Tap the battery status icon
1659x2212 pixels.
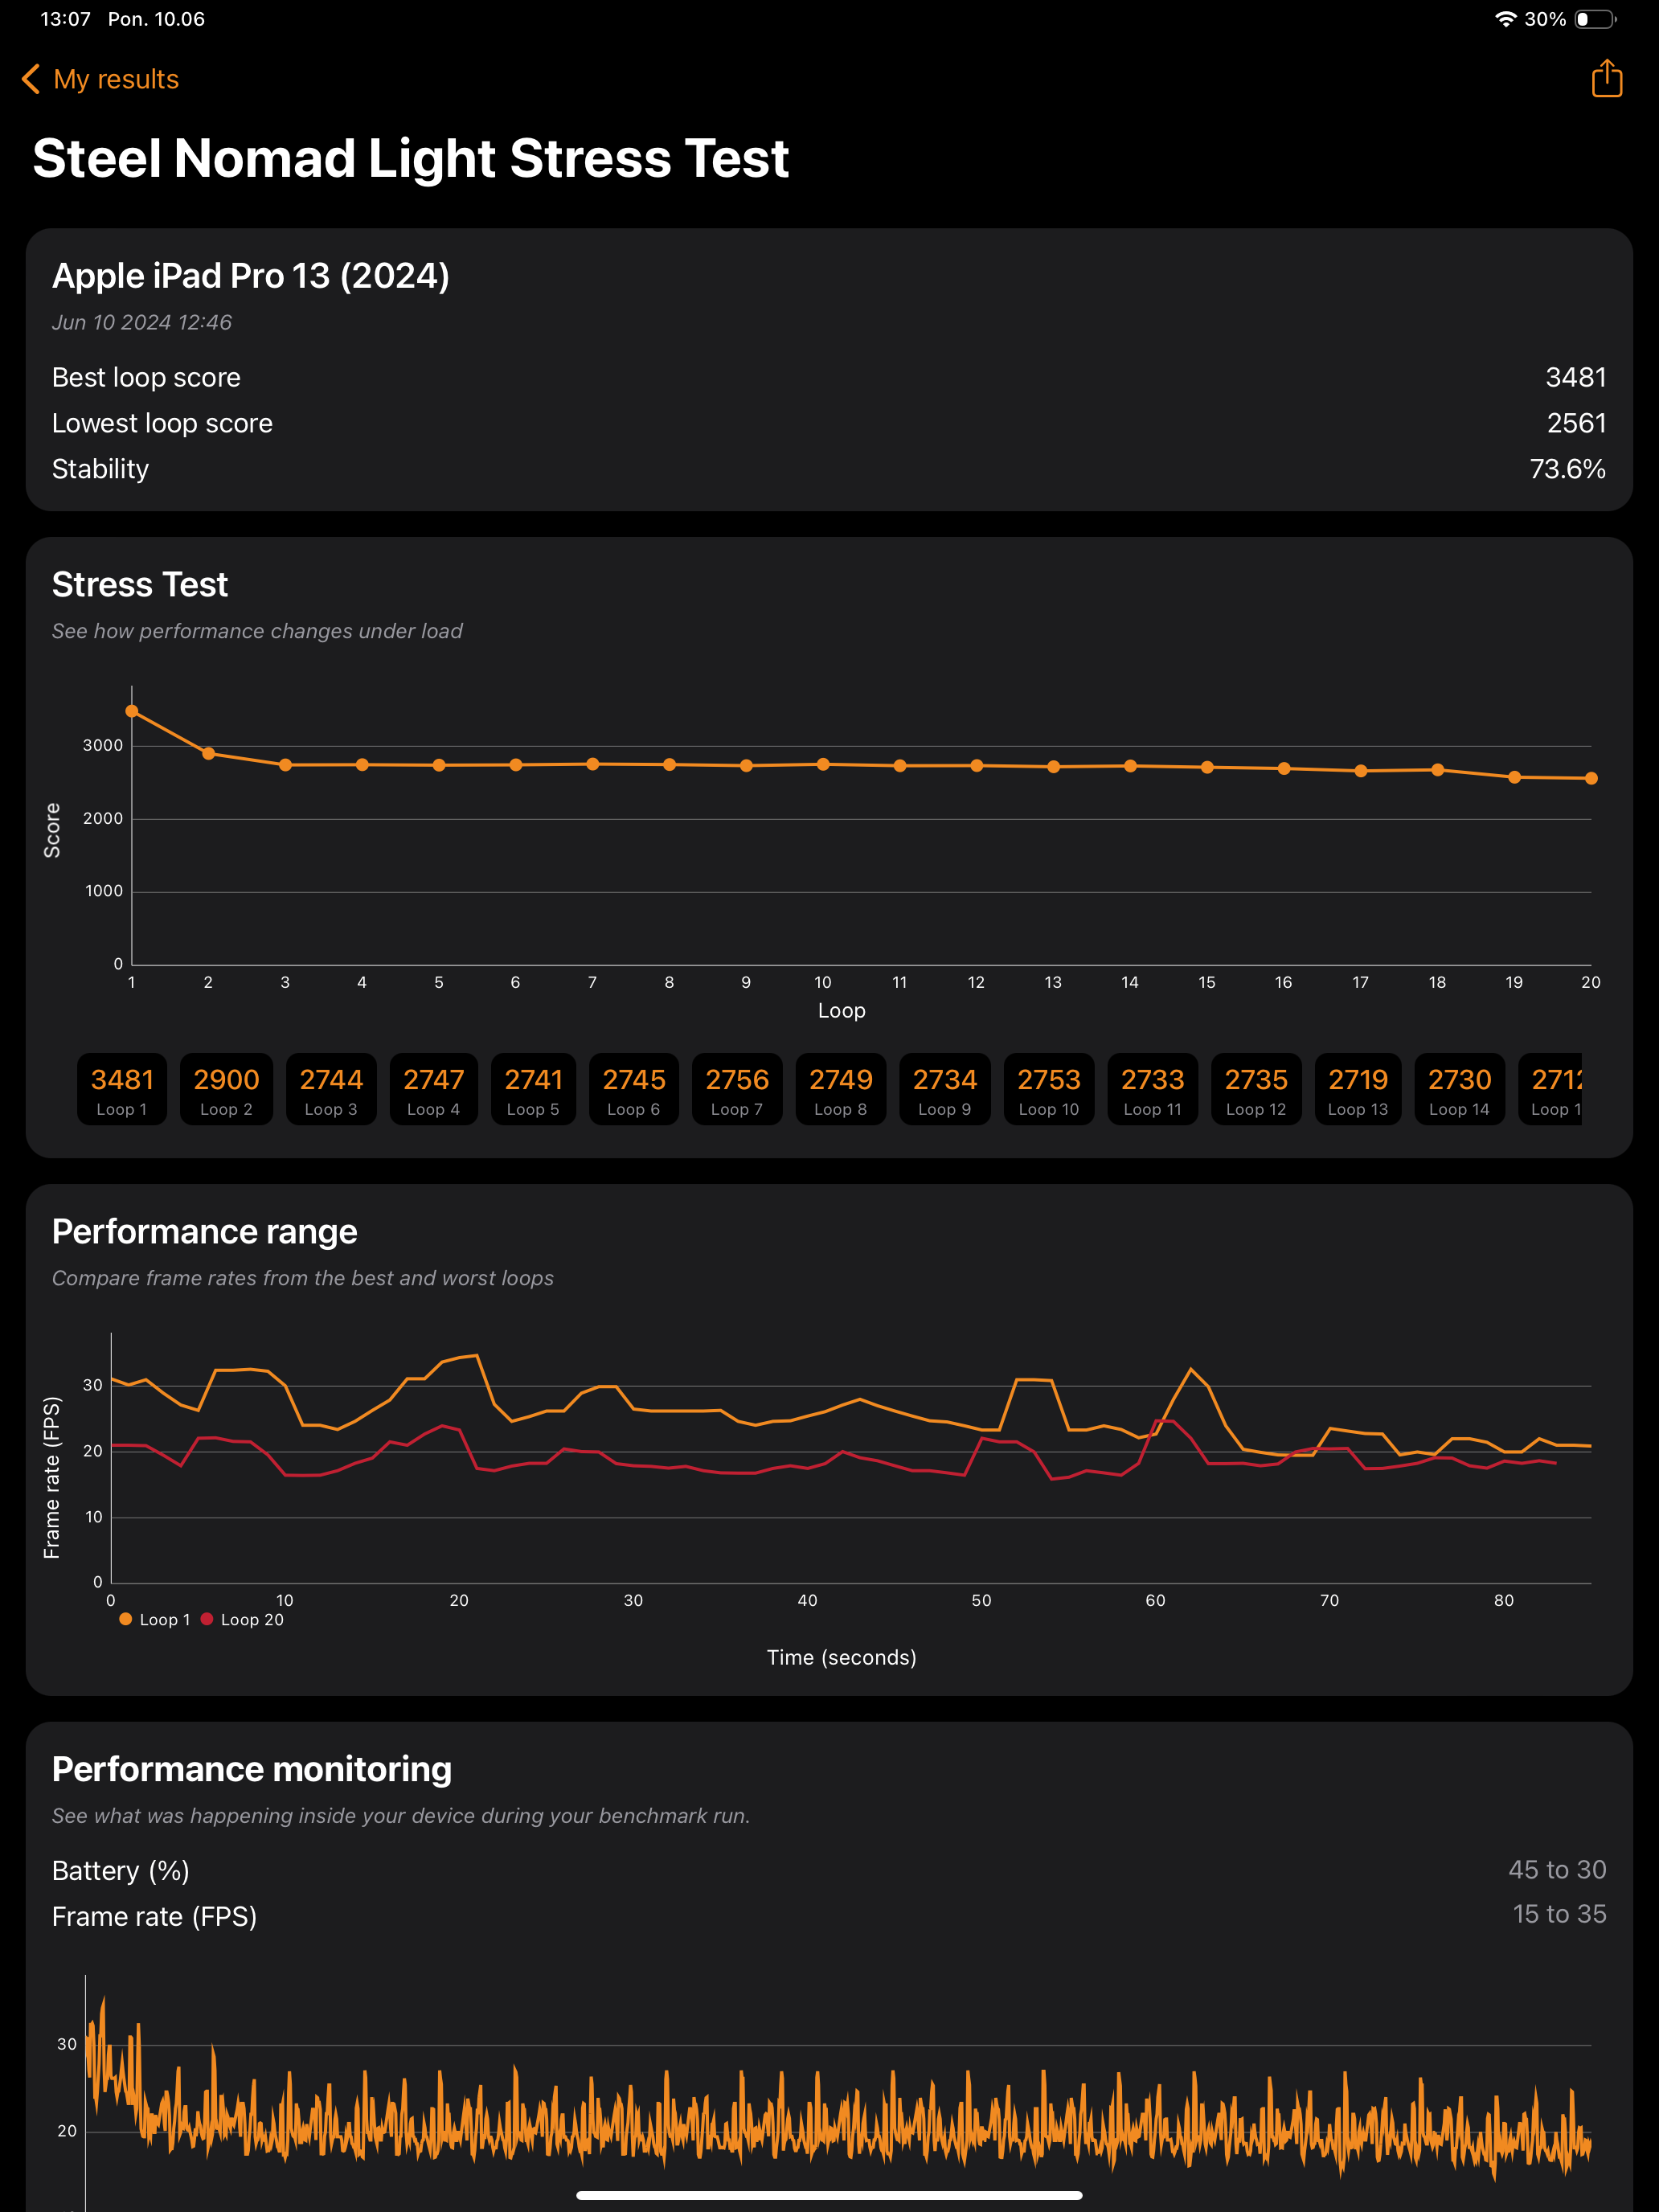click(x=1595, y=19)
